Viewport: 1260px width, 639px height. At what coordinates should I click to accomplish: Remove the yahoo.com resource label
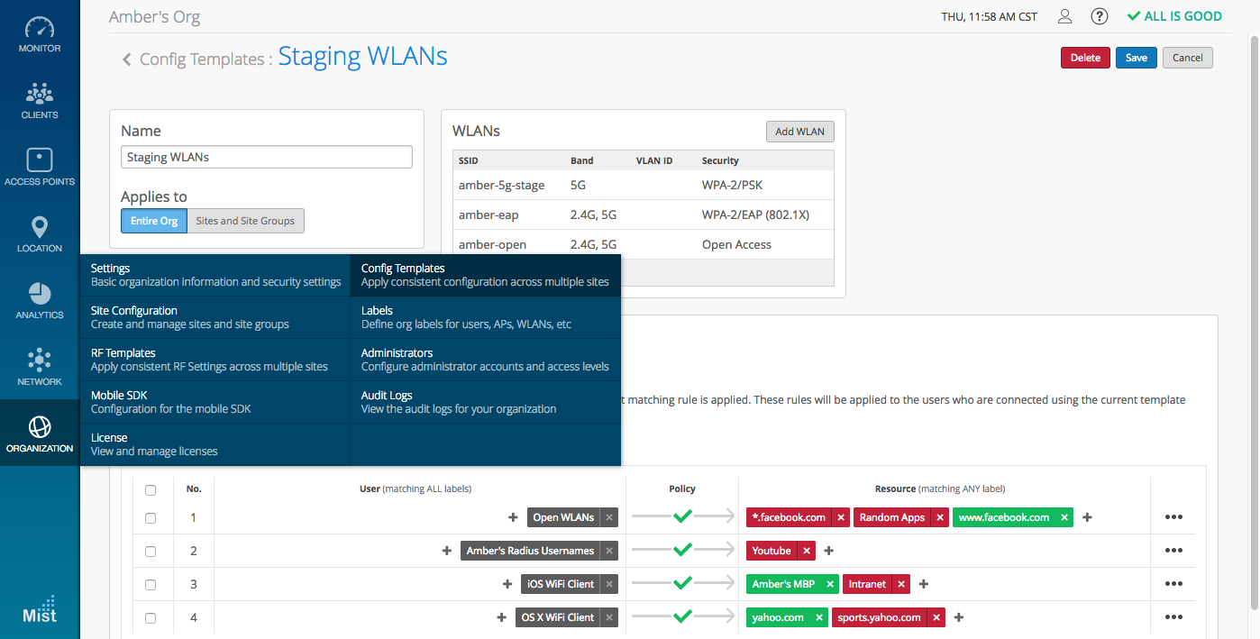click(x=819, y=617)
